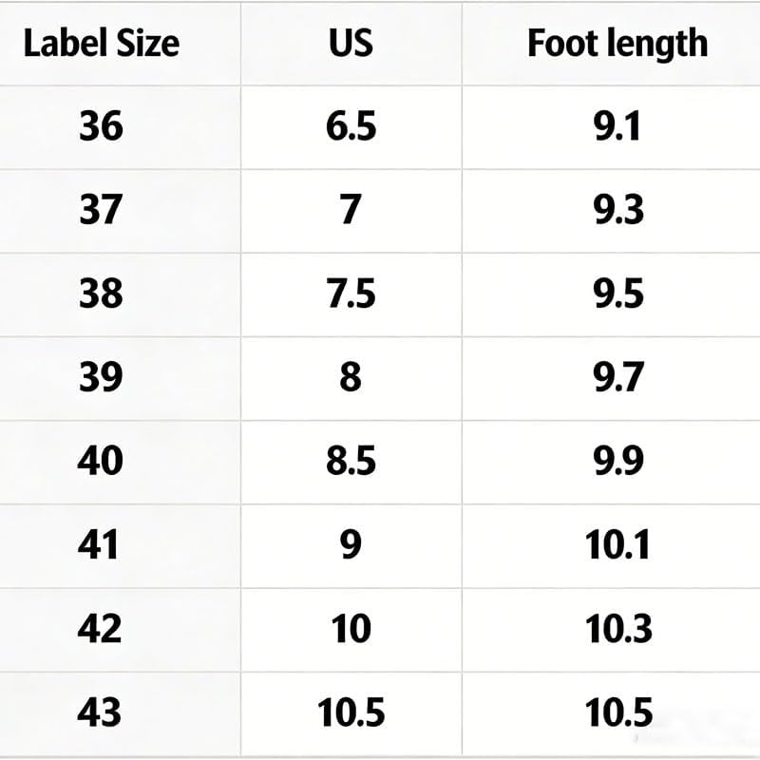Click US size 7.5 cell
Screen dimensions: 760x760
click(x=351, y=294)
